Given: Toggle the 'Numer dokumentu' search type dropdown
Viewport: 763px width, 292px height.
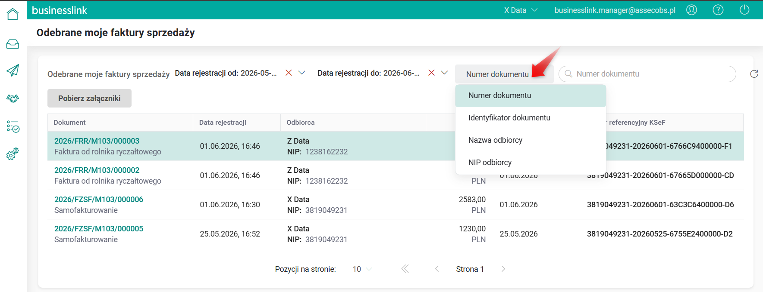Looking at the screenshot, I should [x=504, y=74].
